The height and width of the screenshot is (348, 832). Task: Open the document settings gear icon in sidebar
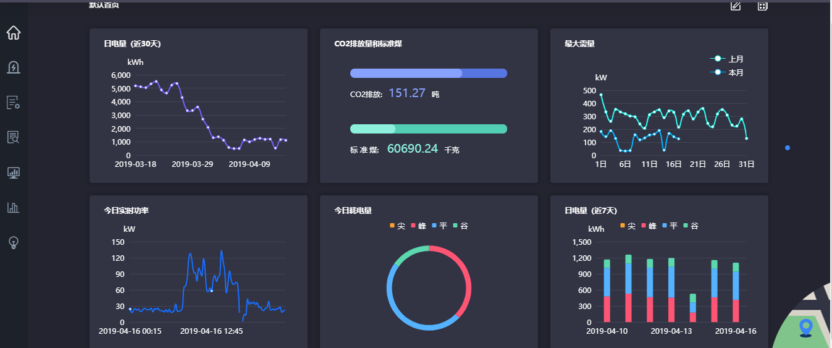(x=14, y=103)
